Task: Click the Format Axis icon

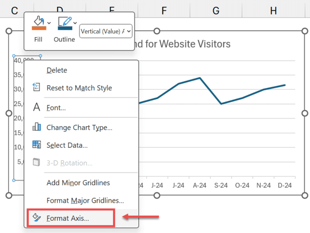Action: pyautogui.click(x=37, y=218)
